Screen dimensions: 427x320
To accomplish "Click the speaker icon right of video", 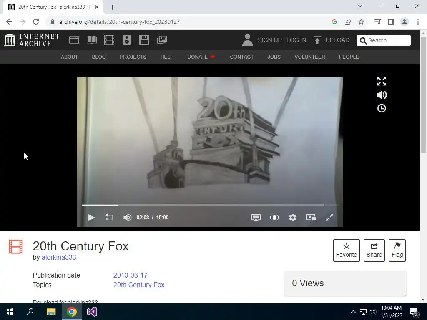I will click(382, 95).
